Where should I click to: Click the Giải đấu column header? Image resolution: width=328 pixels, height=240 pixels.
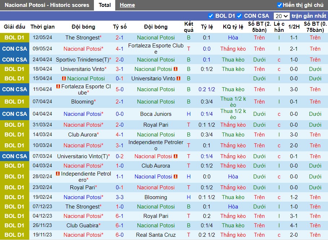click(15, 27)
